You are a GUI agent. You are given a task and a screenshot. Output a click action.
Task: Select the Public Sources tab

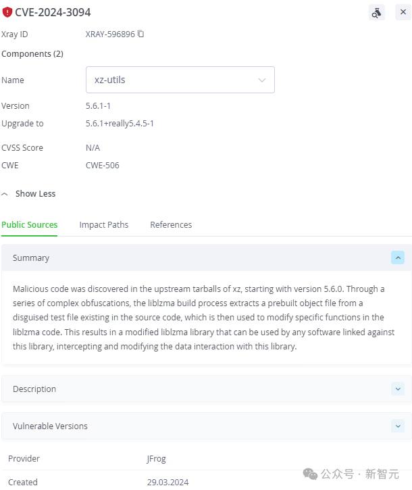(30, 224)
